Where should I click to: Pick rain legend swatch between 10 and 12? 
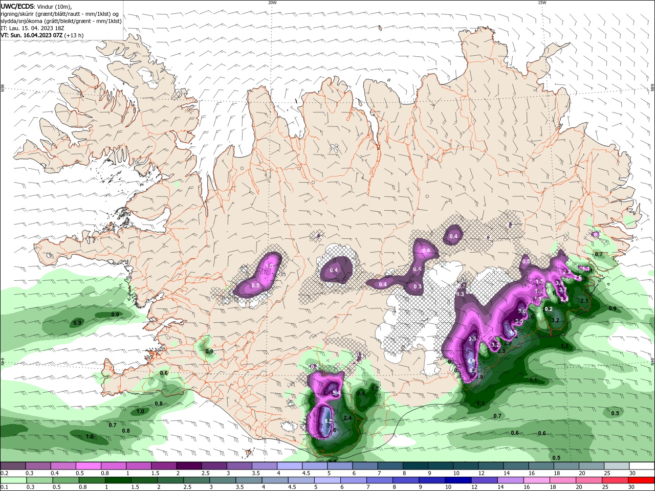[458, 480]
